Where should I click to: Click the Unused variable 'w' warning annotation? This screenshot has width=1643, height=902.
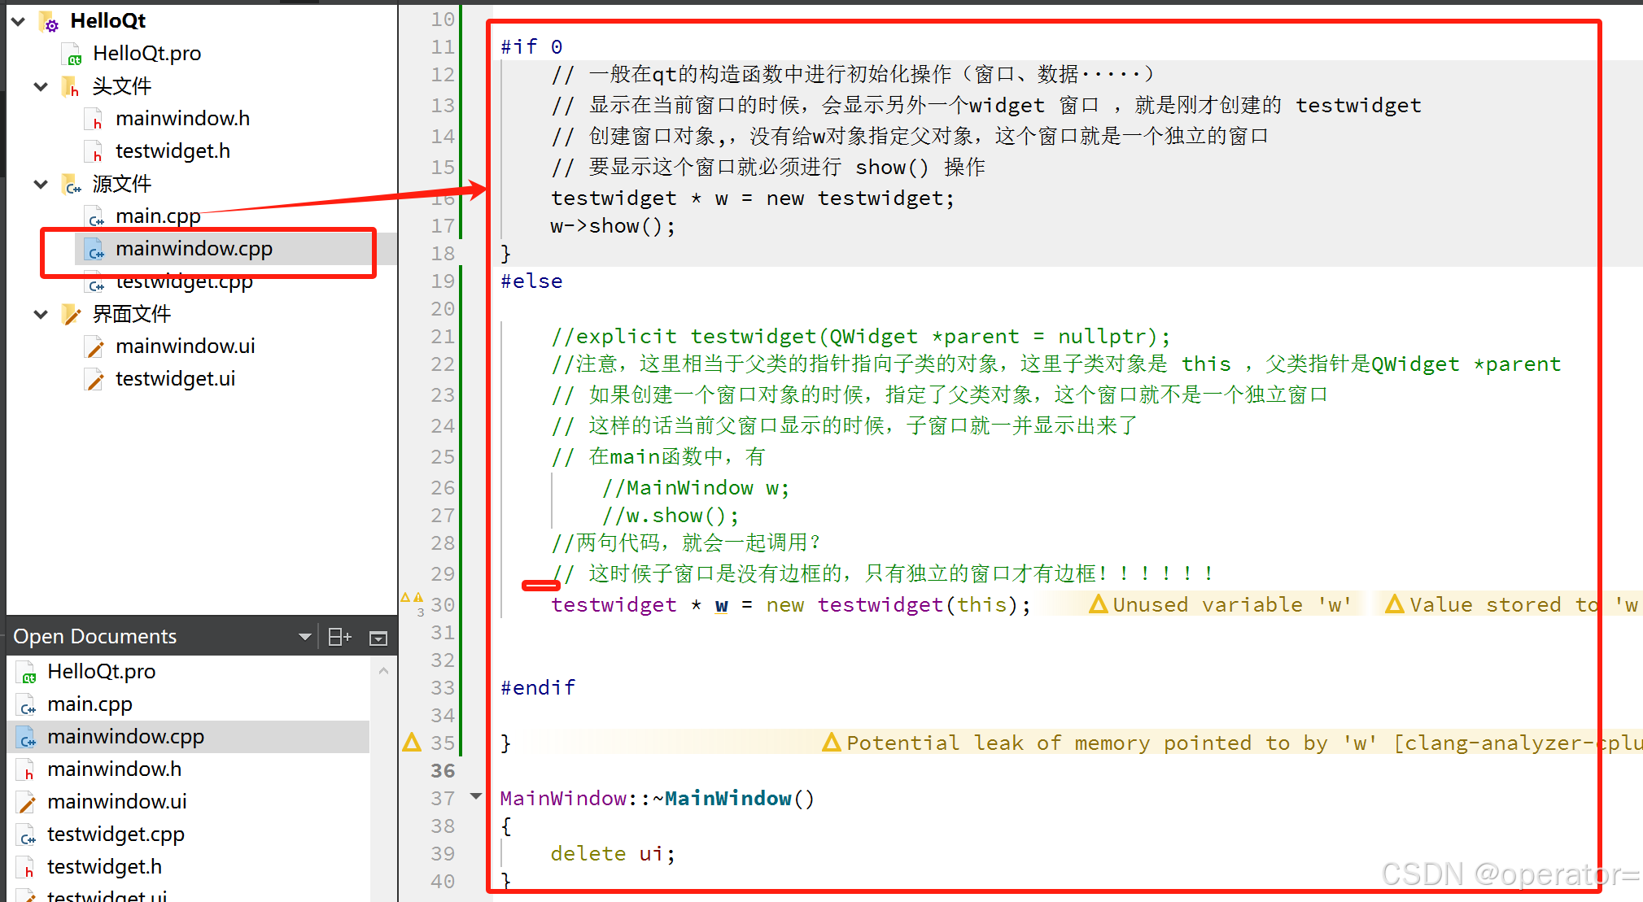(1221, 604)
